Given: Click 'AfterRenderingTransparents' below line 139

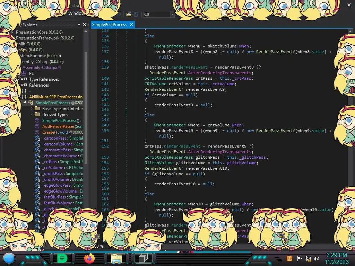Looking at the screenshot, I should pyautogui.click(x=219, y=73).
